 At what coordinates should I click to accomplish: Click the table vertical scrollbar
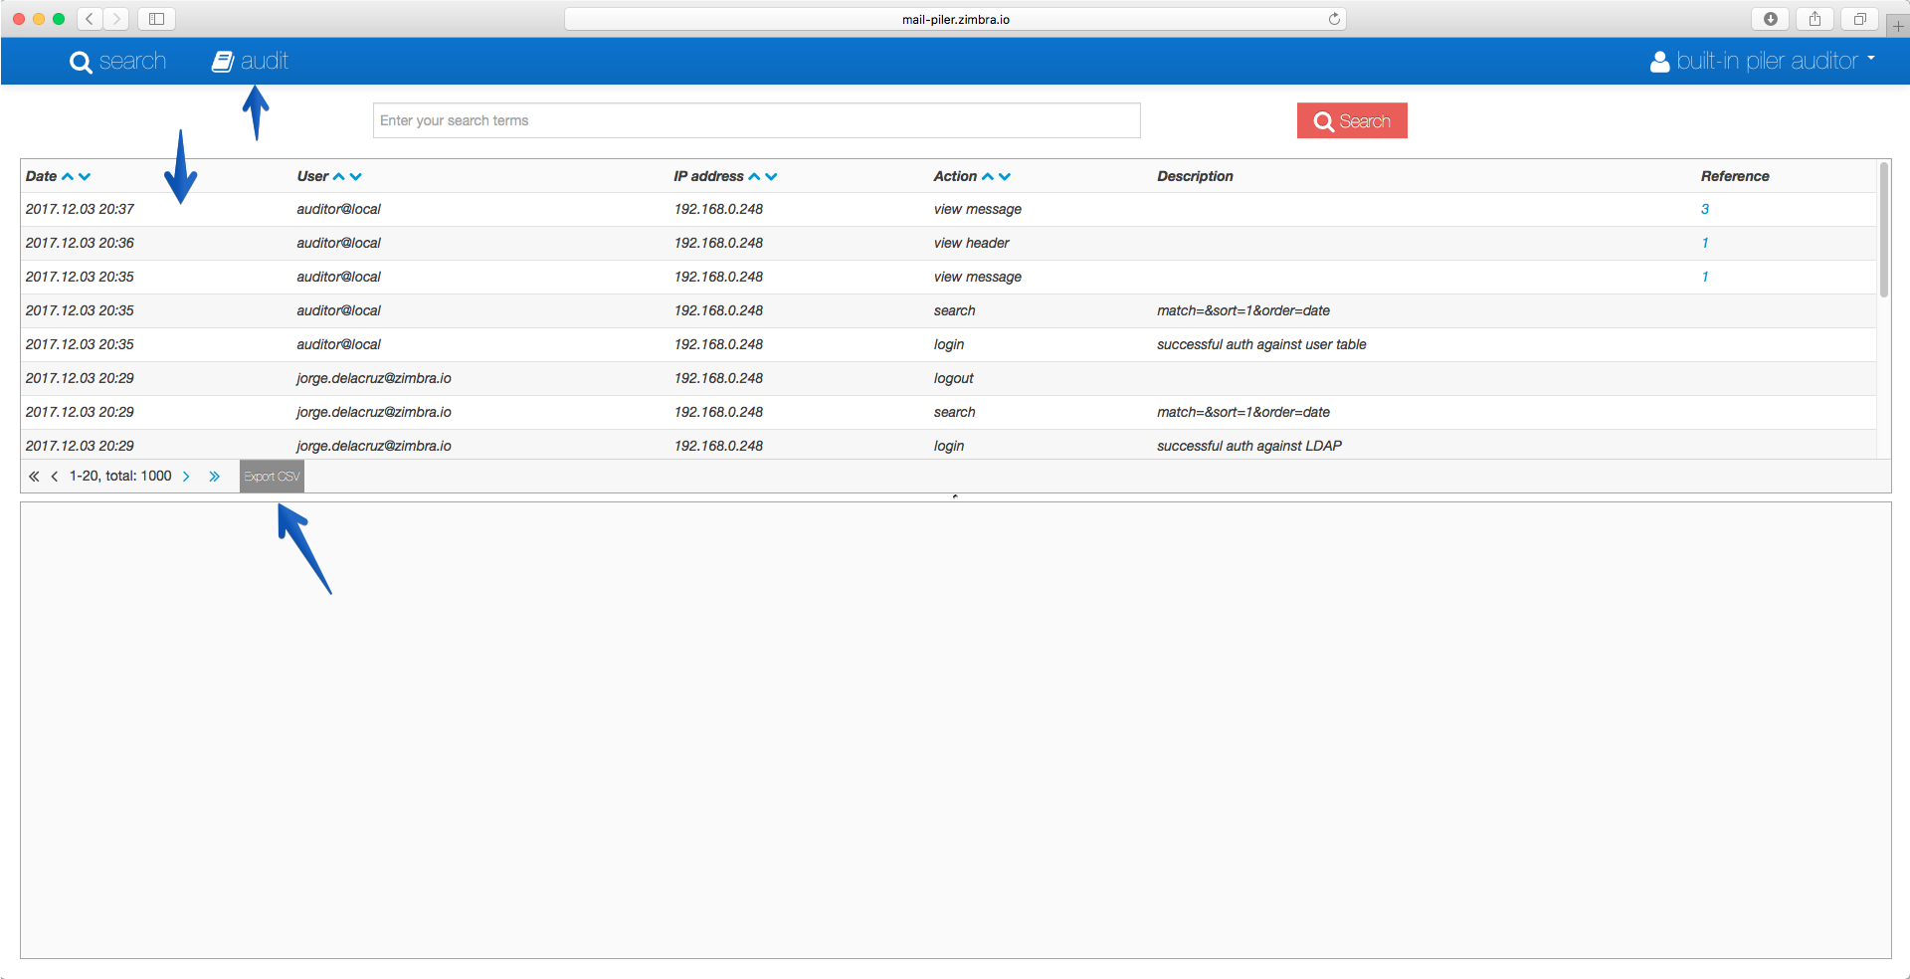tap(1883, 230)
